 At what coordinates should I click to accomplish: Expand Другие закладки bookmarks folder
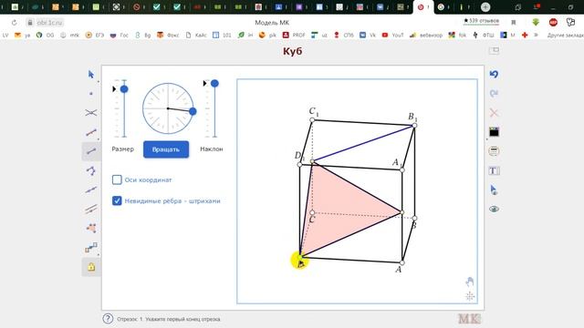566,35
